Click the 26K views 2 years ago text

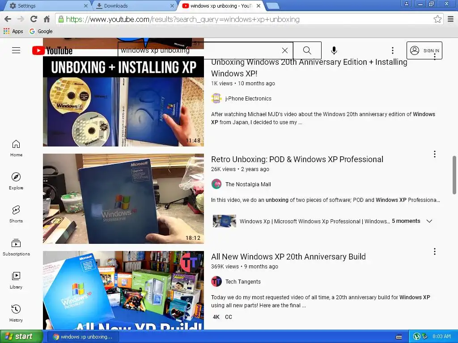pyautogui.click(x=240, y=169)
